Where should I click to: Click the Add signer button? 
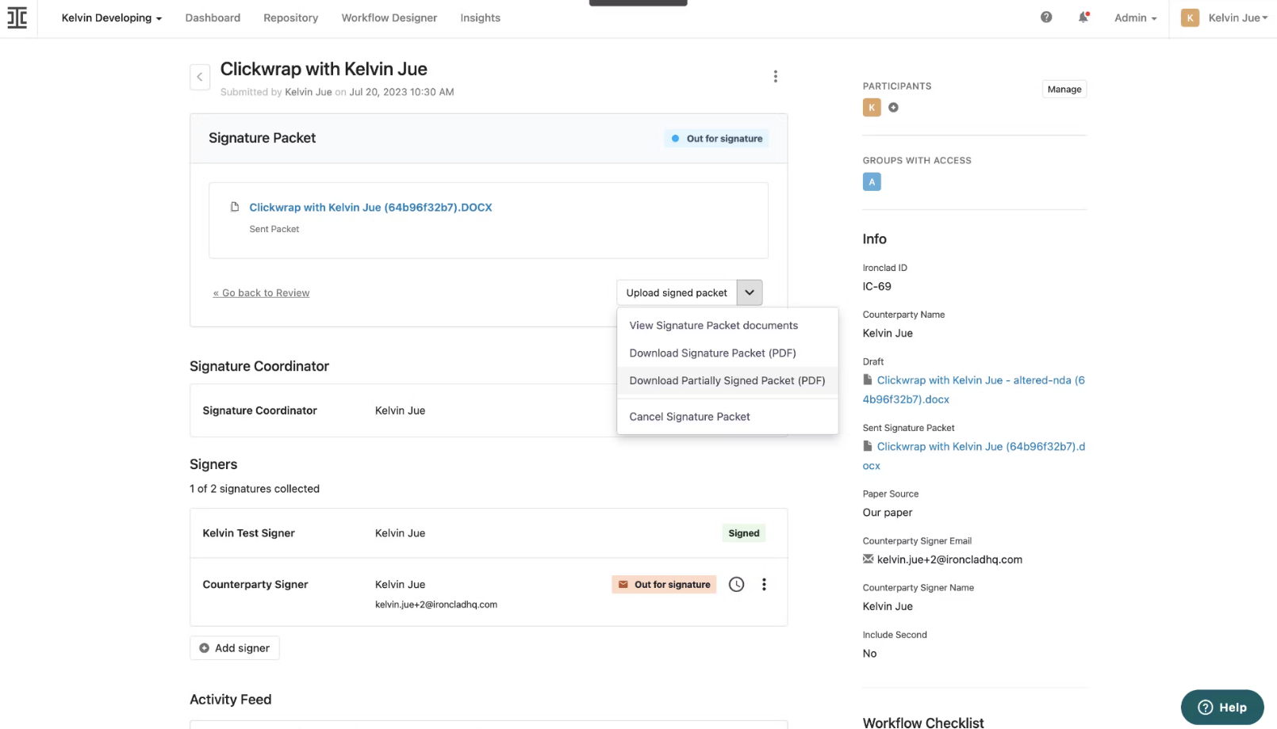[235, 648]
